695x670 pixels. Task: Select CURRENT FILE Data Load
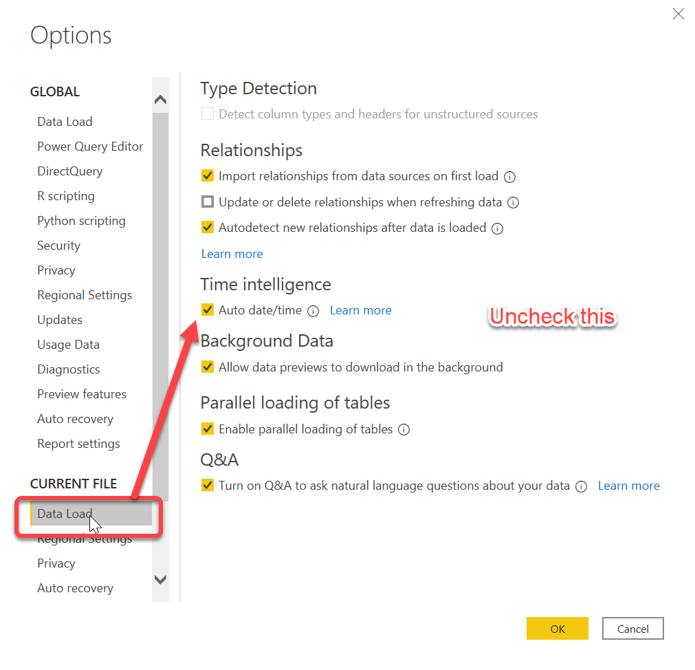91,513
